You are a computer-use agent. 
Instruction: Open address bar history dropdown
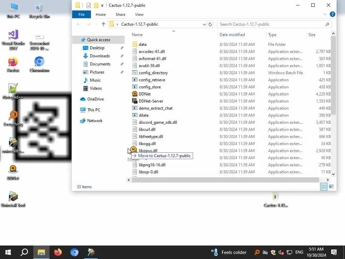204,24
